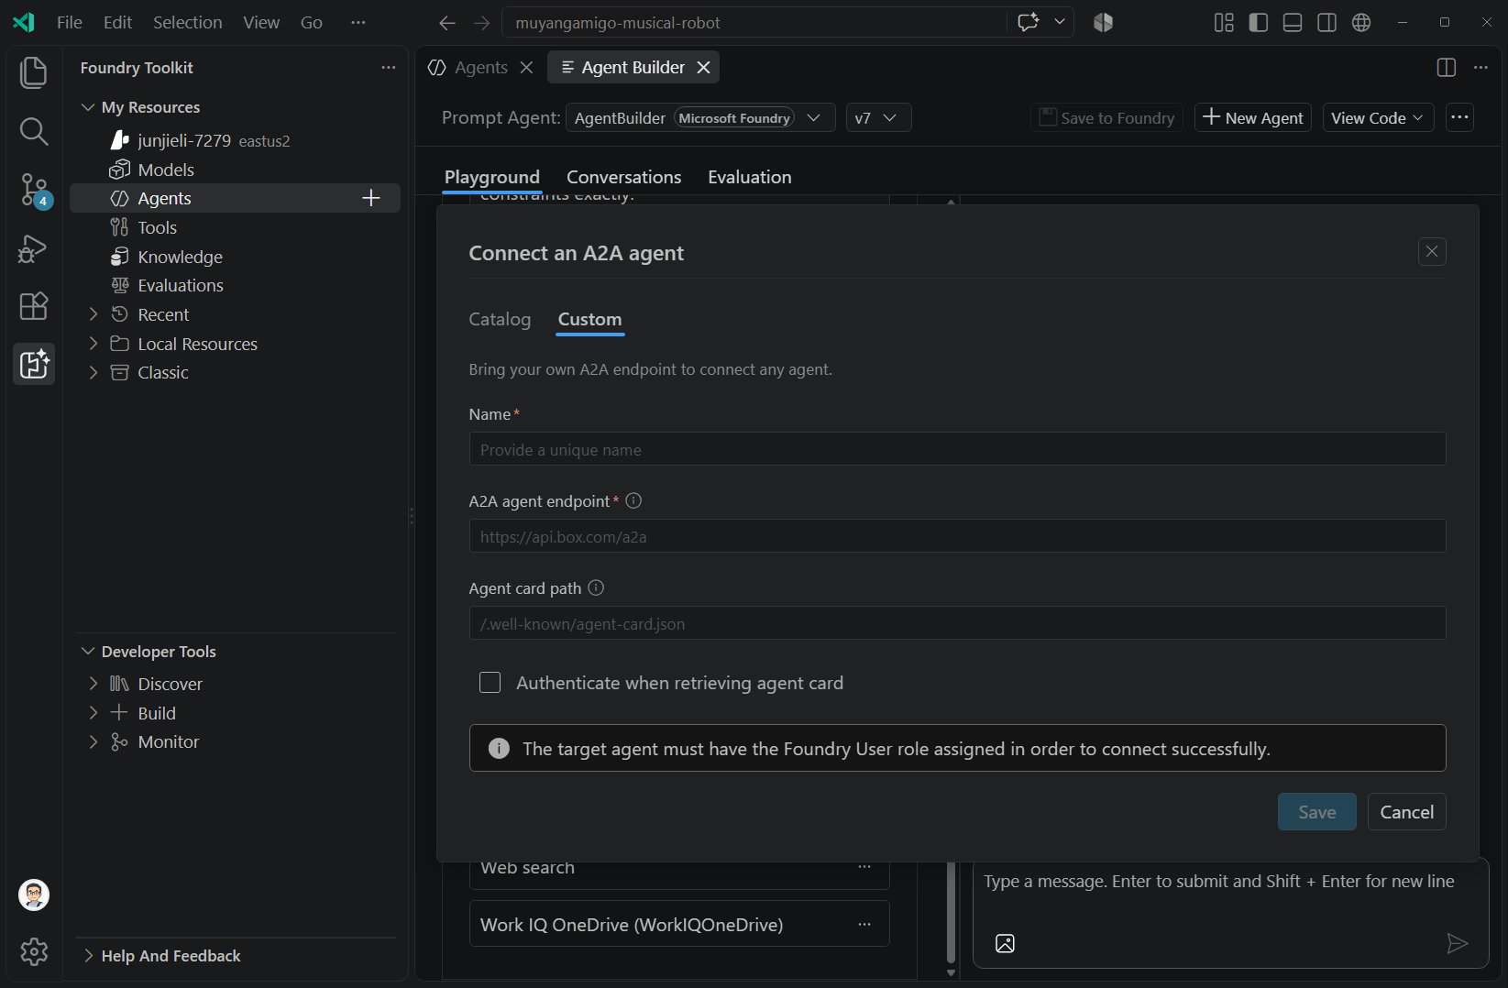This screenshot has width=1508, height=988.
Task: Enable Authenticate when retrieving agent card
Action: (490, 683)
